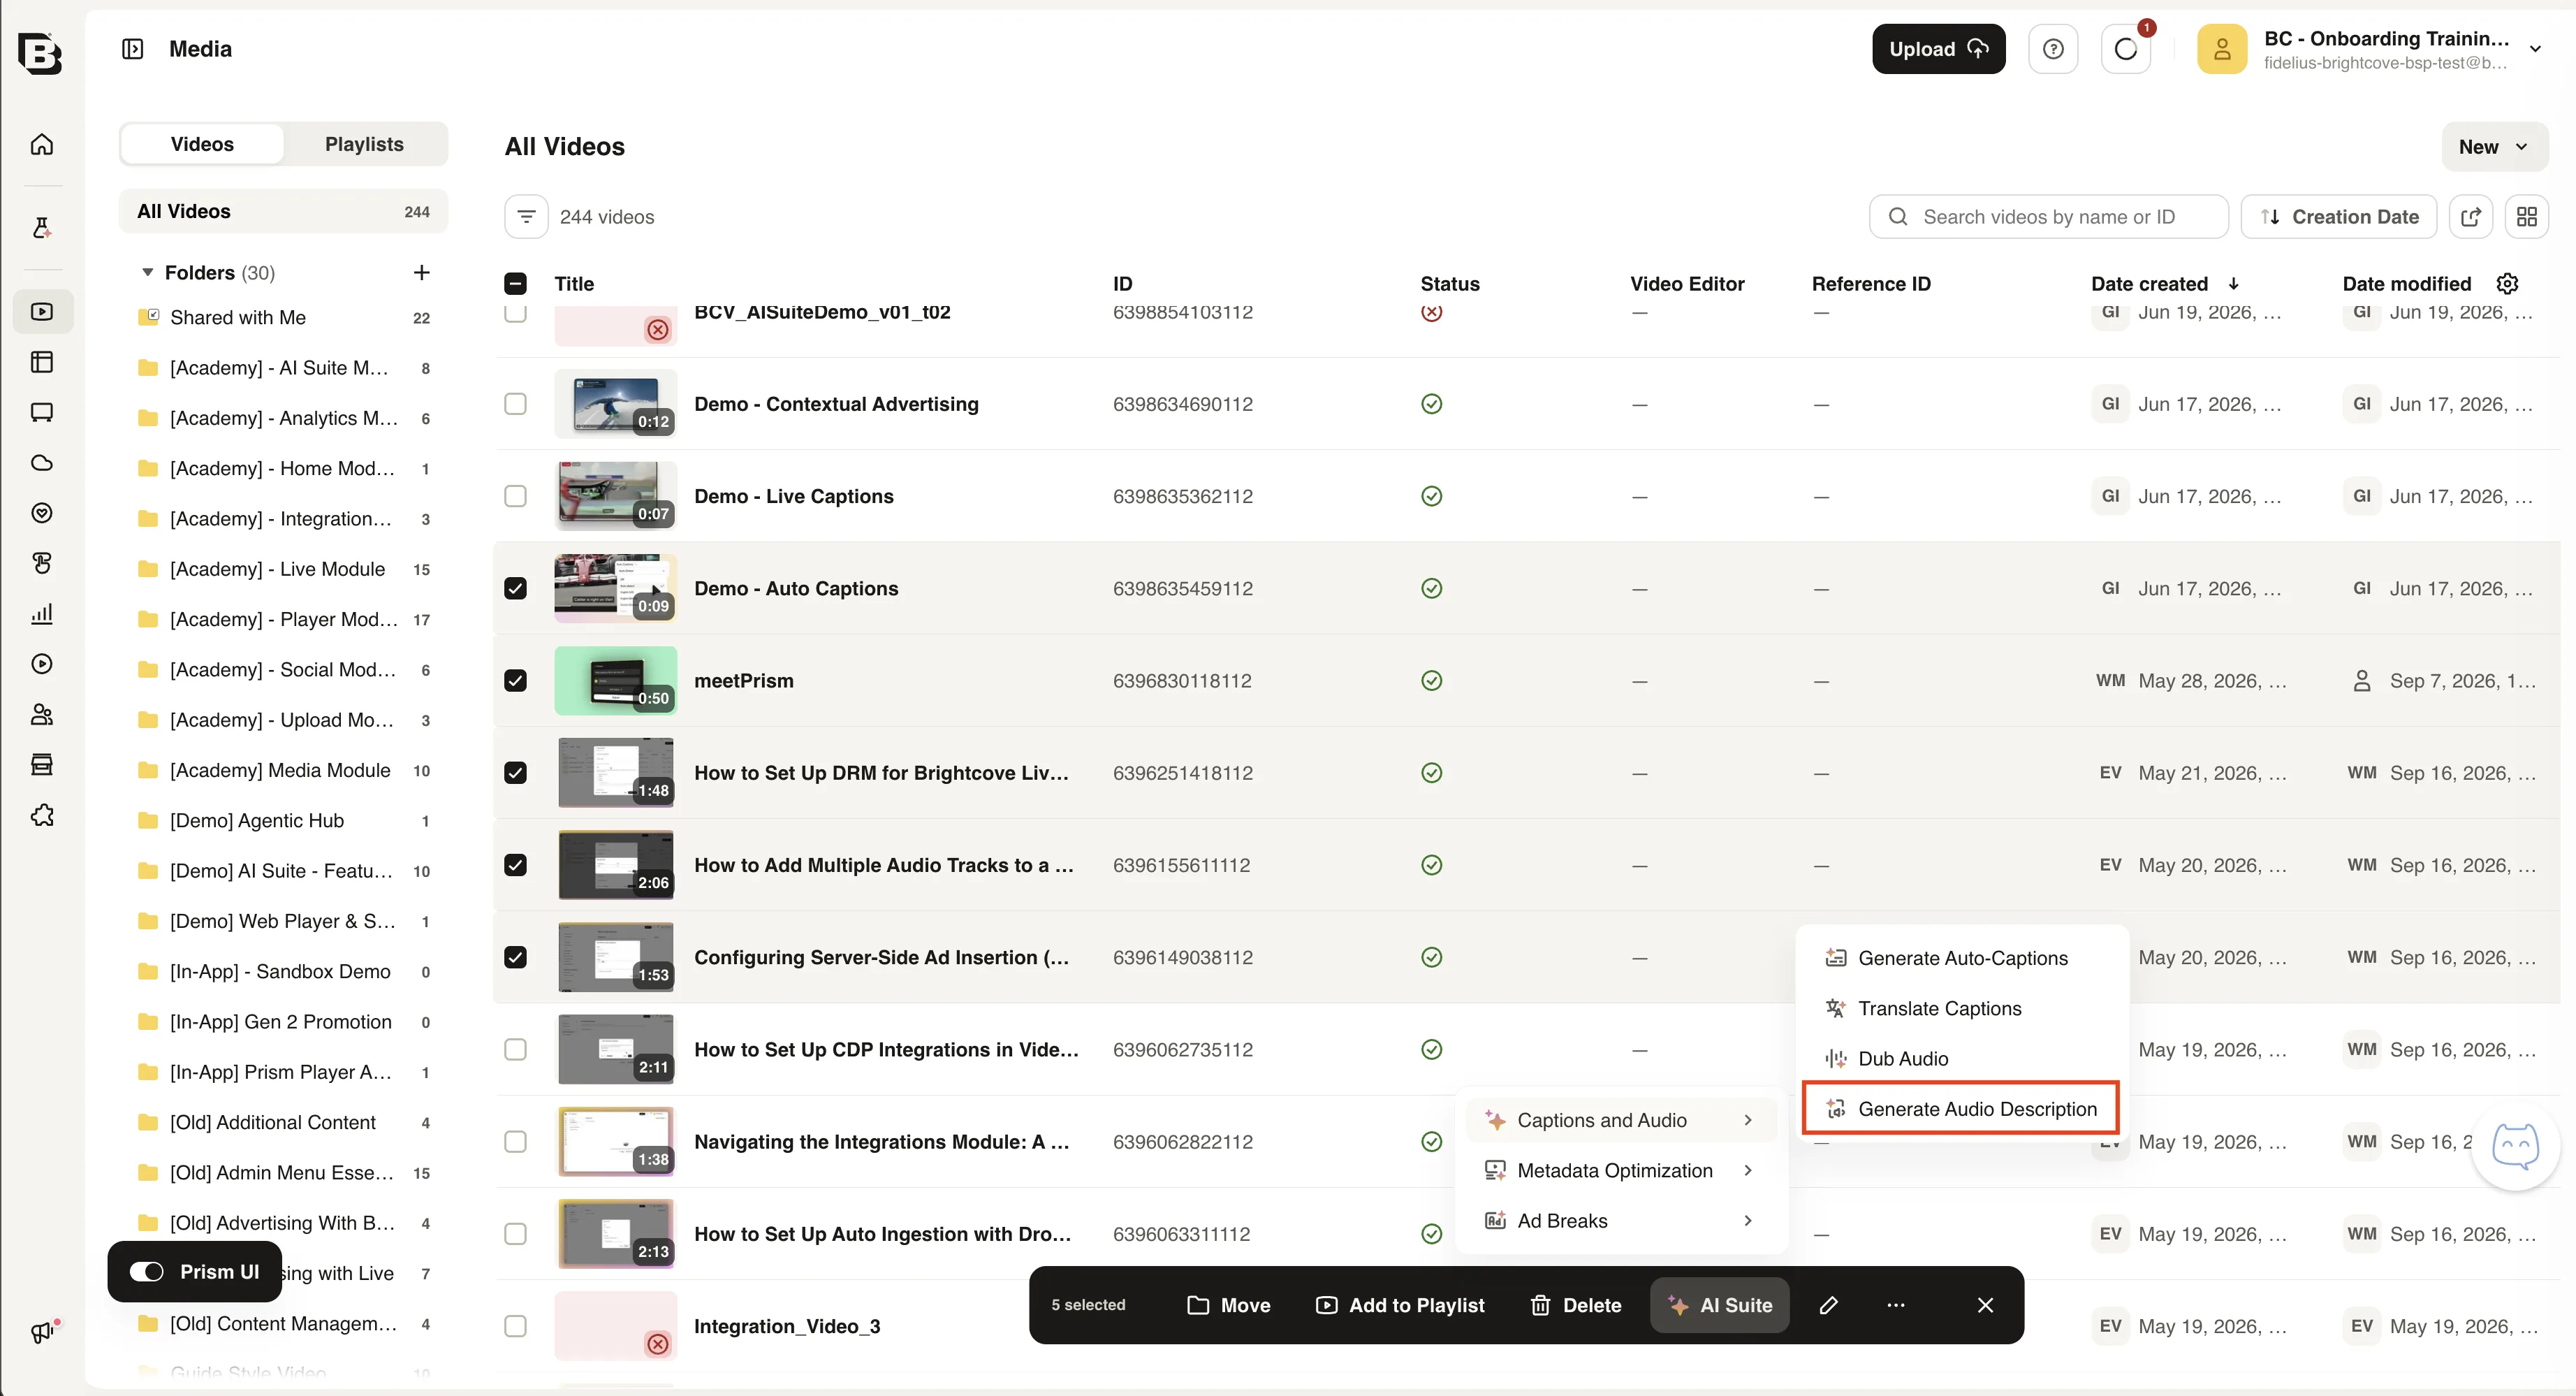Collapse sidebar panel icon beside Media
This screenshot has width=2576, height=1396.
[x=132, y=49]
